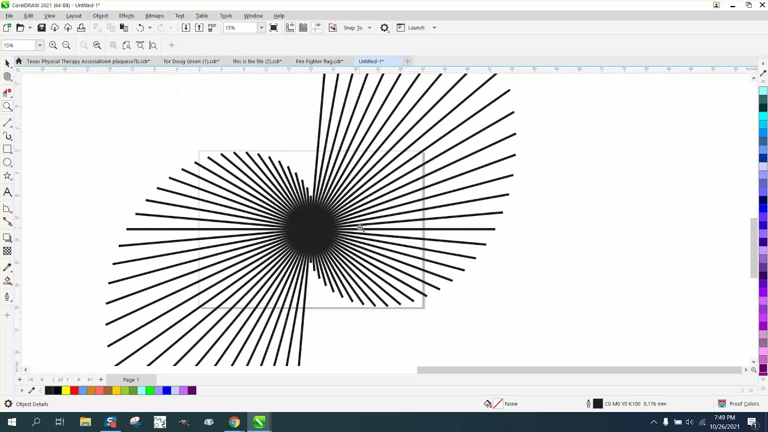Select the Color Eyedropper tool

[7, 268]
